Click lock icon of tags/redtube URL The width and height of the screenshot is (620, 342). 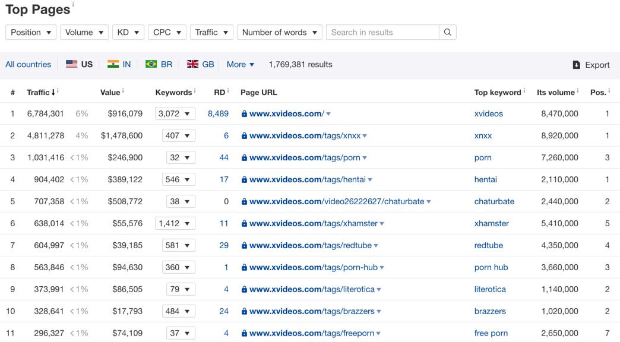pos(244,246)
